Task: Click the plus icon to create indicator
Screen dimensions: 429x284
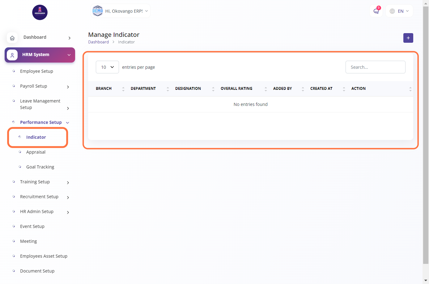Action: (x=408, y=38)
